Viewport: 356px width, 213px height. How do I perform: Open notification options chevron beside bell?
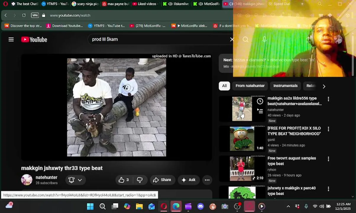[x=80, y=180]
